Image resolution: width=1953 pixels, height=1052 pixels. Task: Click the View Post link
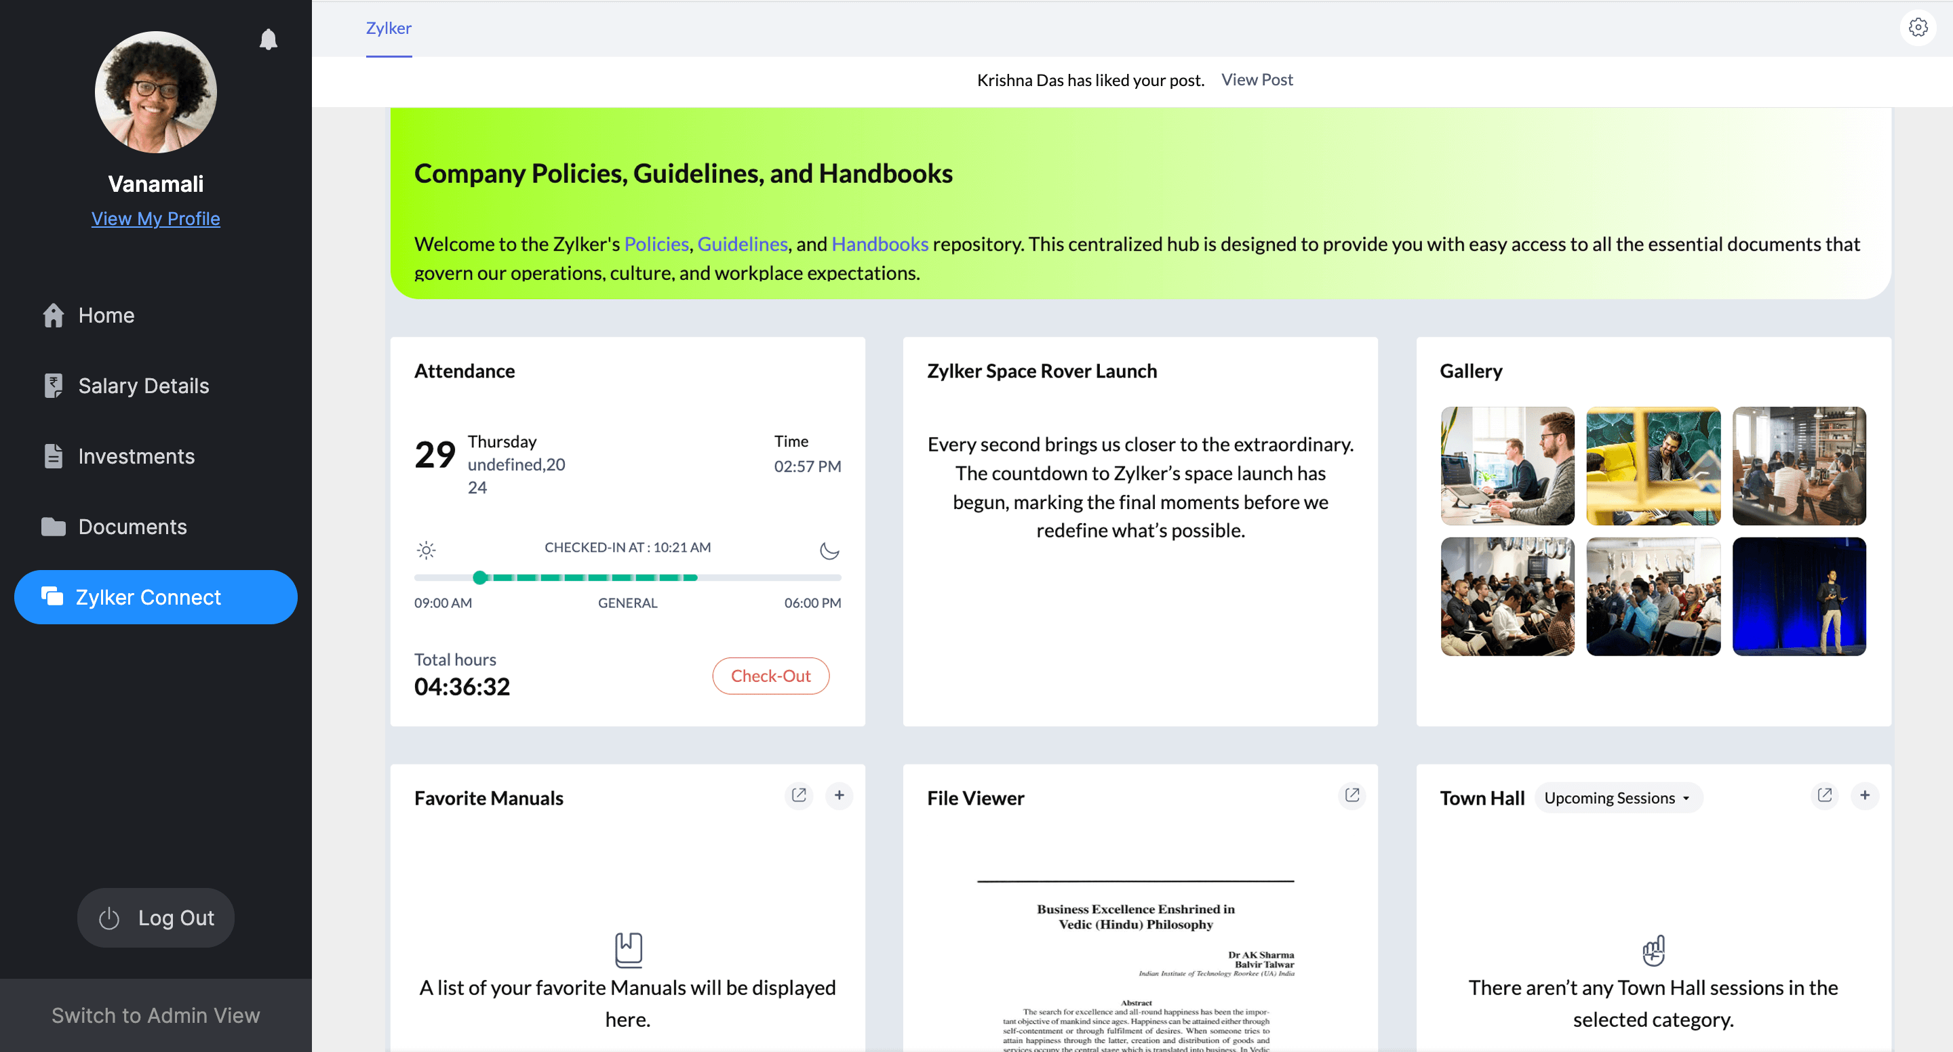1257,79
